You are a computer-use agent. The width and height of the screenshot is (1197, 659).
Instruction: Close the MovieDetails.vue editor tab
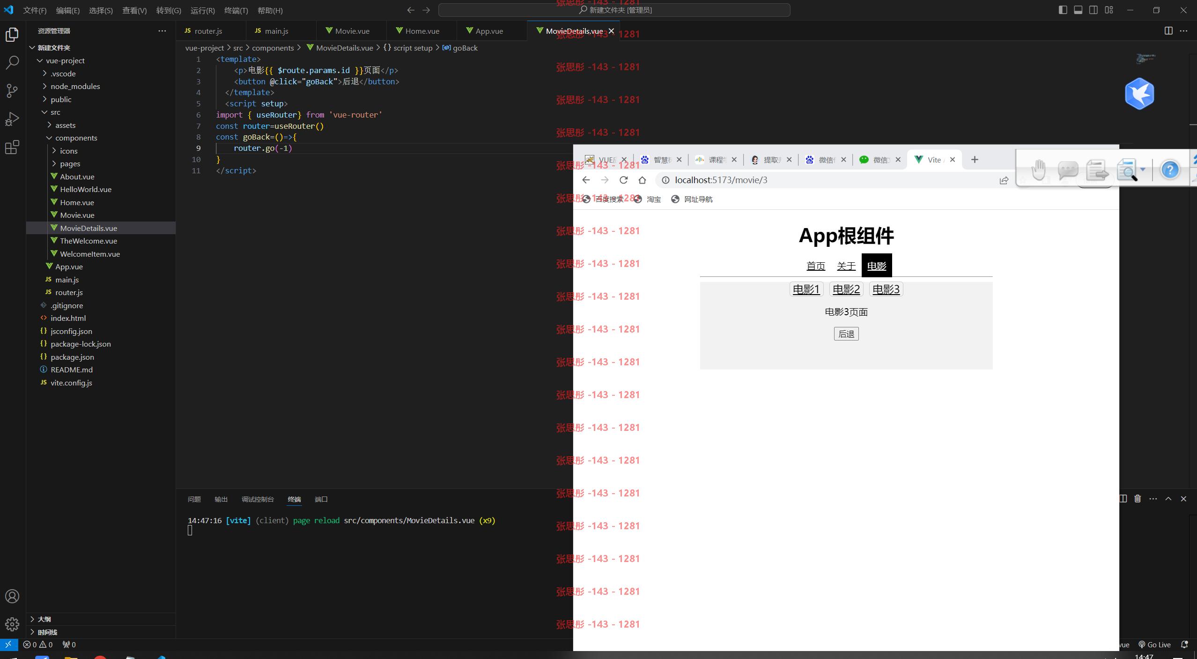coord(611,31)
